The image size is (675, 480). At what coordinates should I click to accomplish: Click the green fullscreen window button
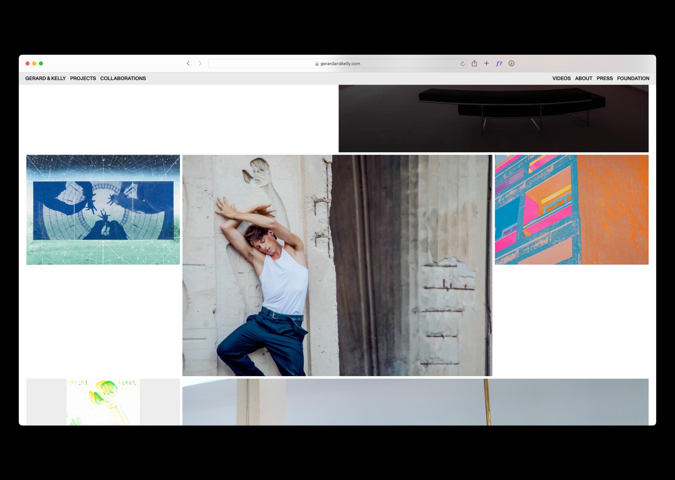[x=41, y=64]
